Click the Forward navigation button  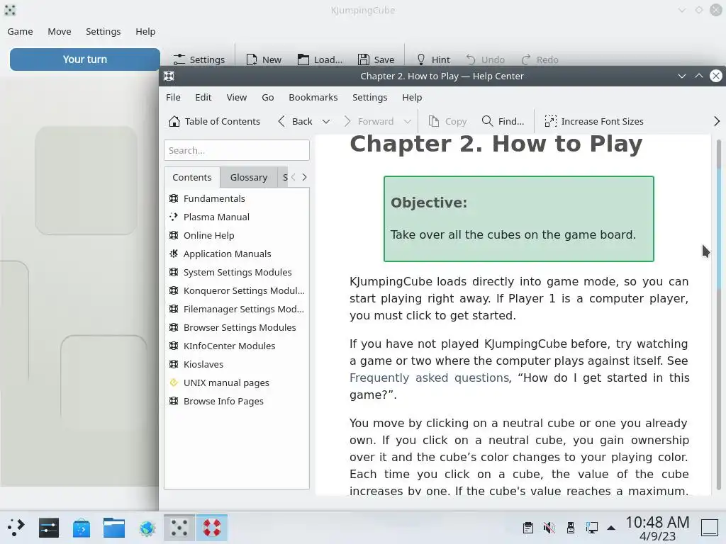369,121
